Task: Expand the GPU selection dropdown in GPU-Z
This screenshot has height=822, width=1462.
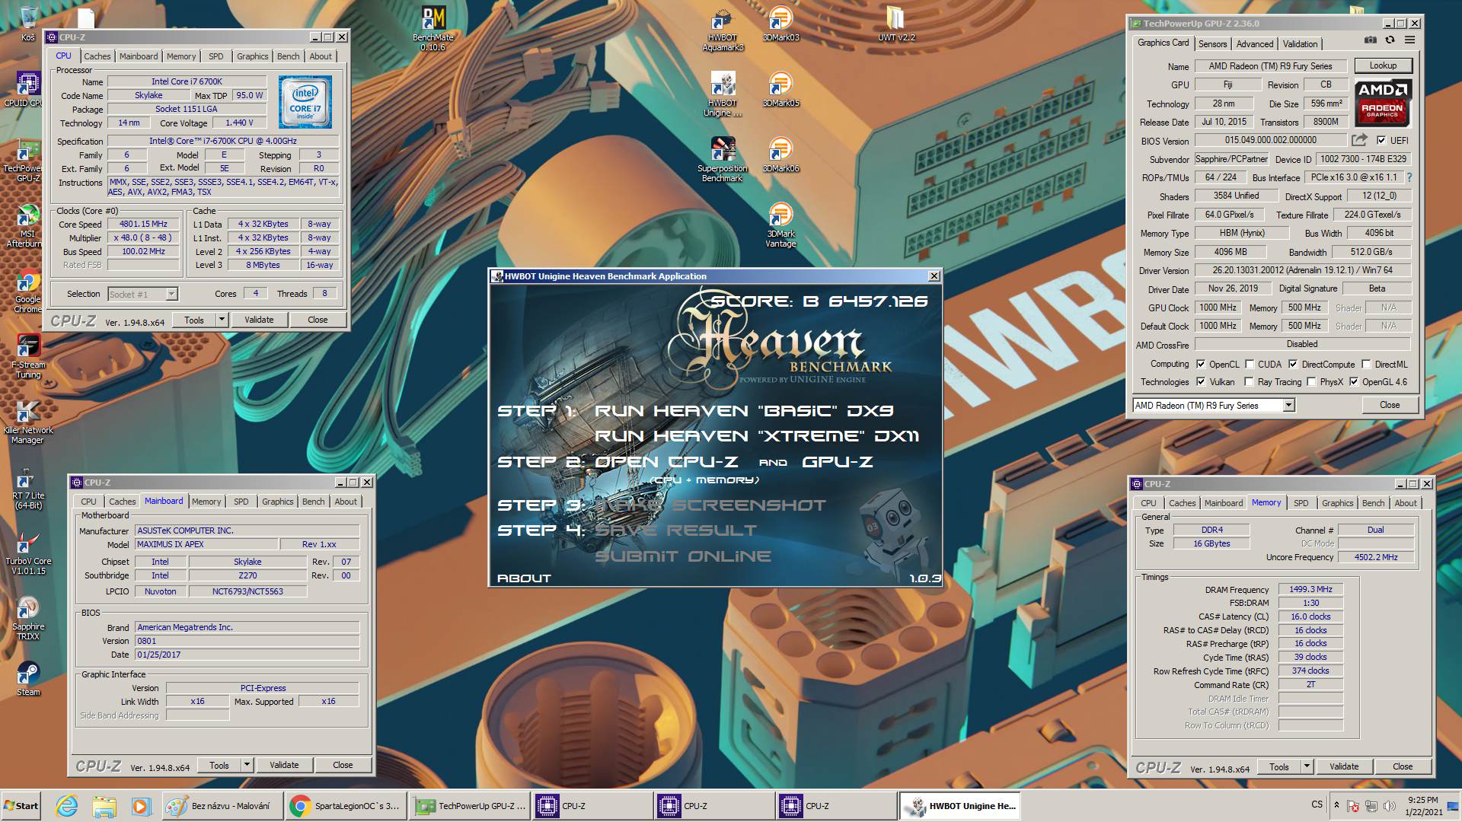Action: click(1288, 406)
